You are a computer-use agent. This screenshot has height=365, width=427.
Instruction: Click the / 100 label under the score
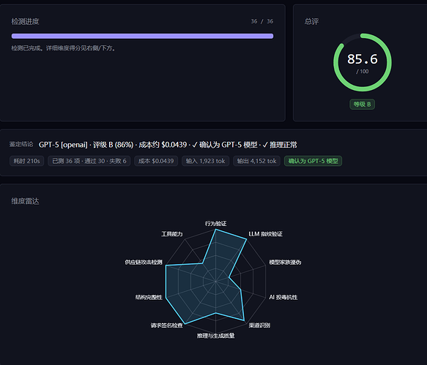pos(363,72)
